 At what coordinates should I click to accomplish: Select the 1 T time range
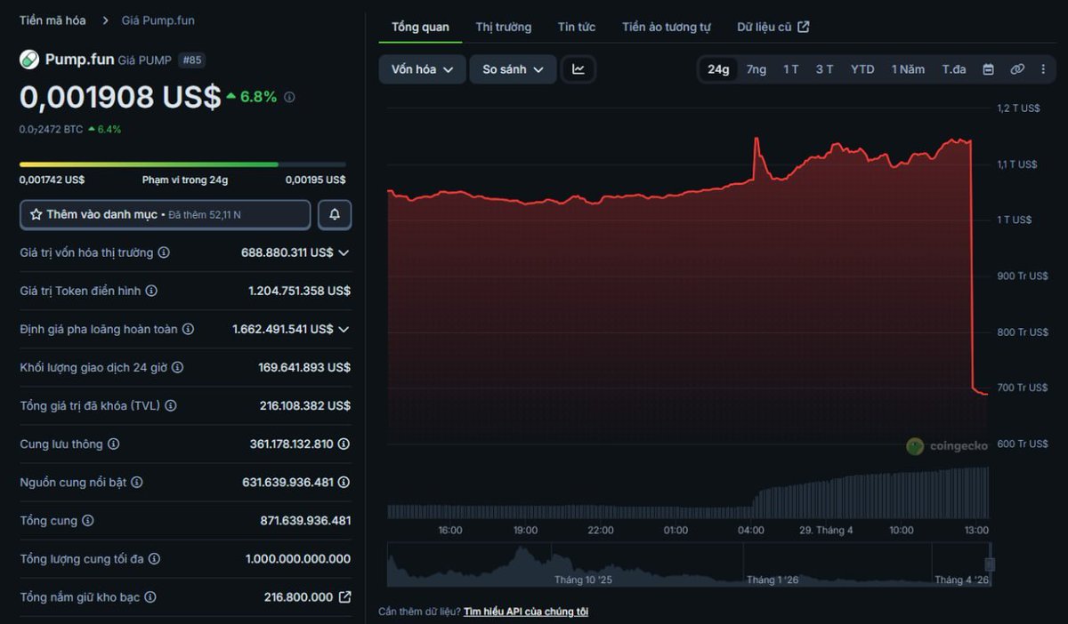click(x=790, y=69)
